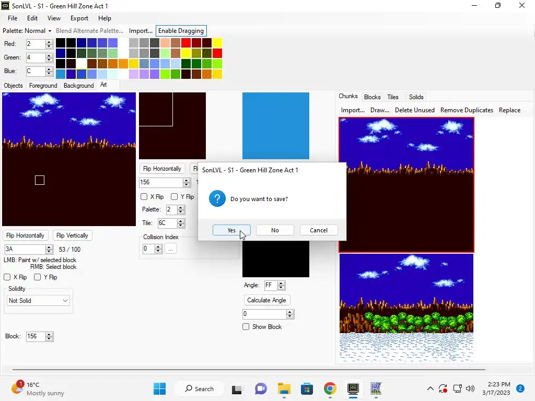Open the Export menu
535x401 pixels.
pos(79,18)
